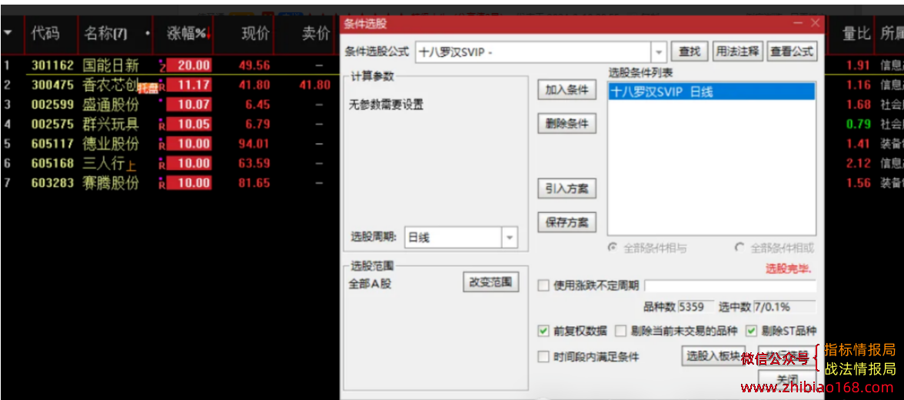The width and height of the screenshot is (904, 400).
Task: Sort by 卖价 column header
Action: coord(316,34)
